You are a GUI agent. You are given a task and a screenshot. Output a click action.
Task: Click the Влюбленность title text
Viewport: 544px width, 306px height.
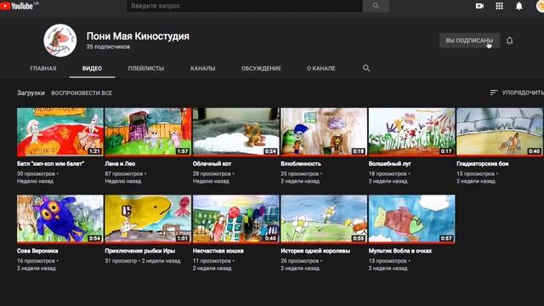301,164
